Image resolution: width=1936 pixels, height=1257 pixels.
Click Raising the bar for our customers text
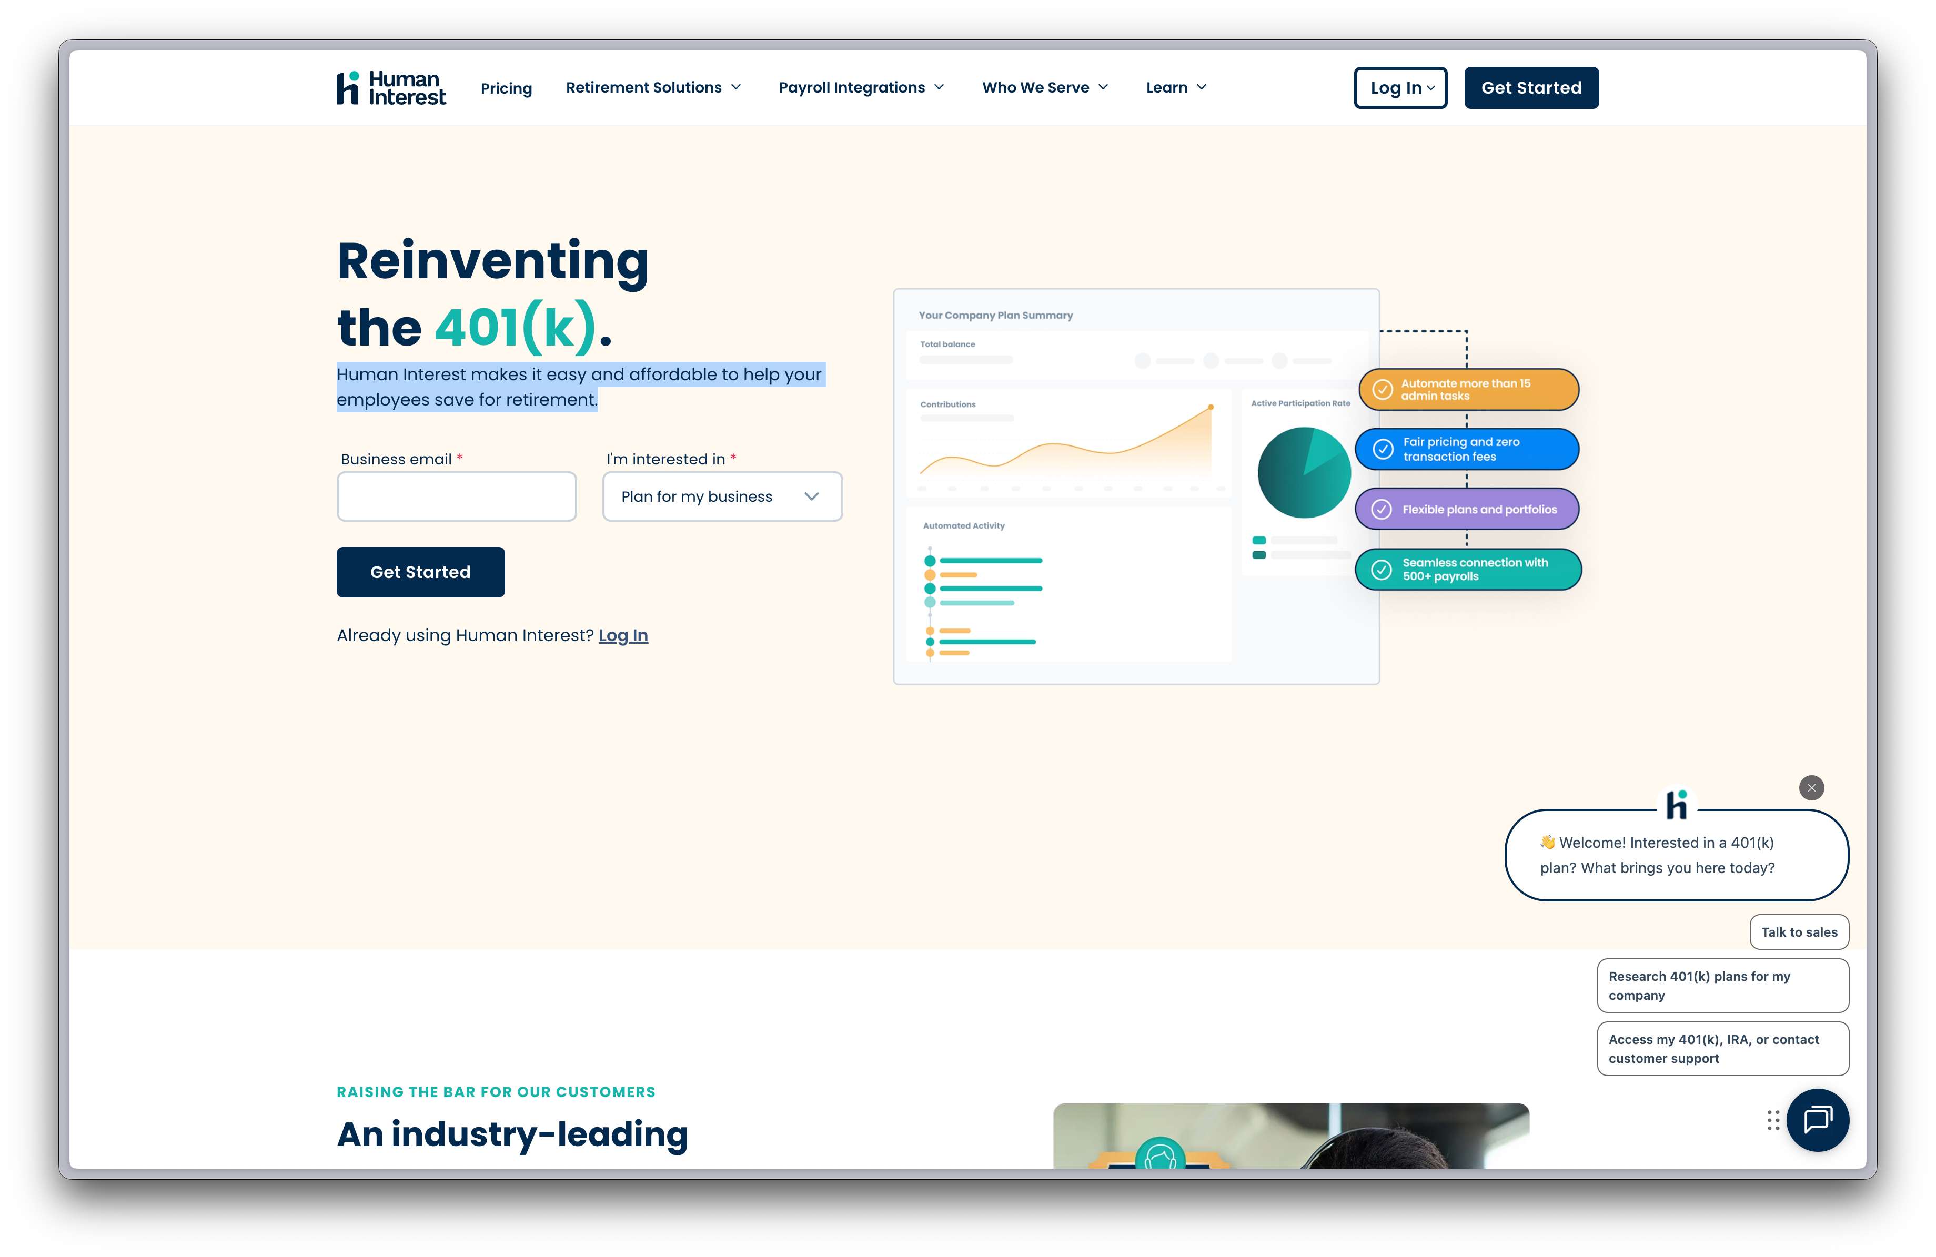click(496, 1092)
